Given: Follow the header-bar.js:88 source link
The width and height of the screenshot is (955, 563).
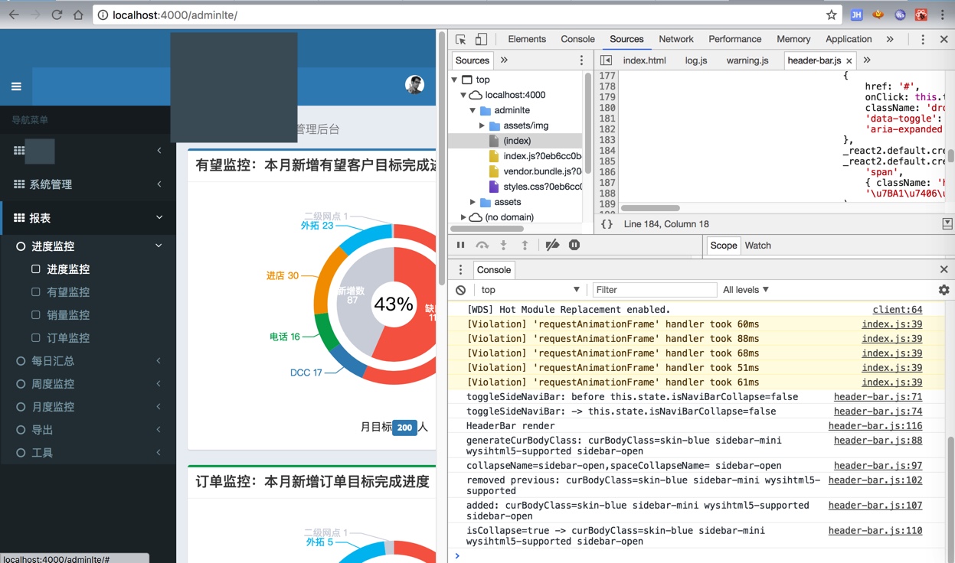Looking at the screenshot, I should pyautogui.click(x=878, y=441).
